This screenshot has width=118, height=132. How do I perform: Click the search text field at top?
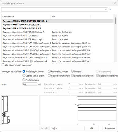point(53,9)
